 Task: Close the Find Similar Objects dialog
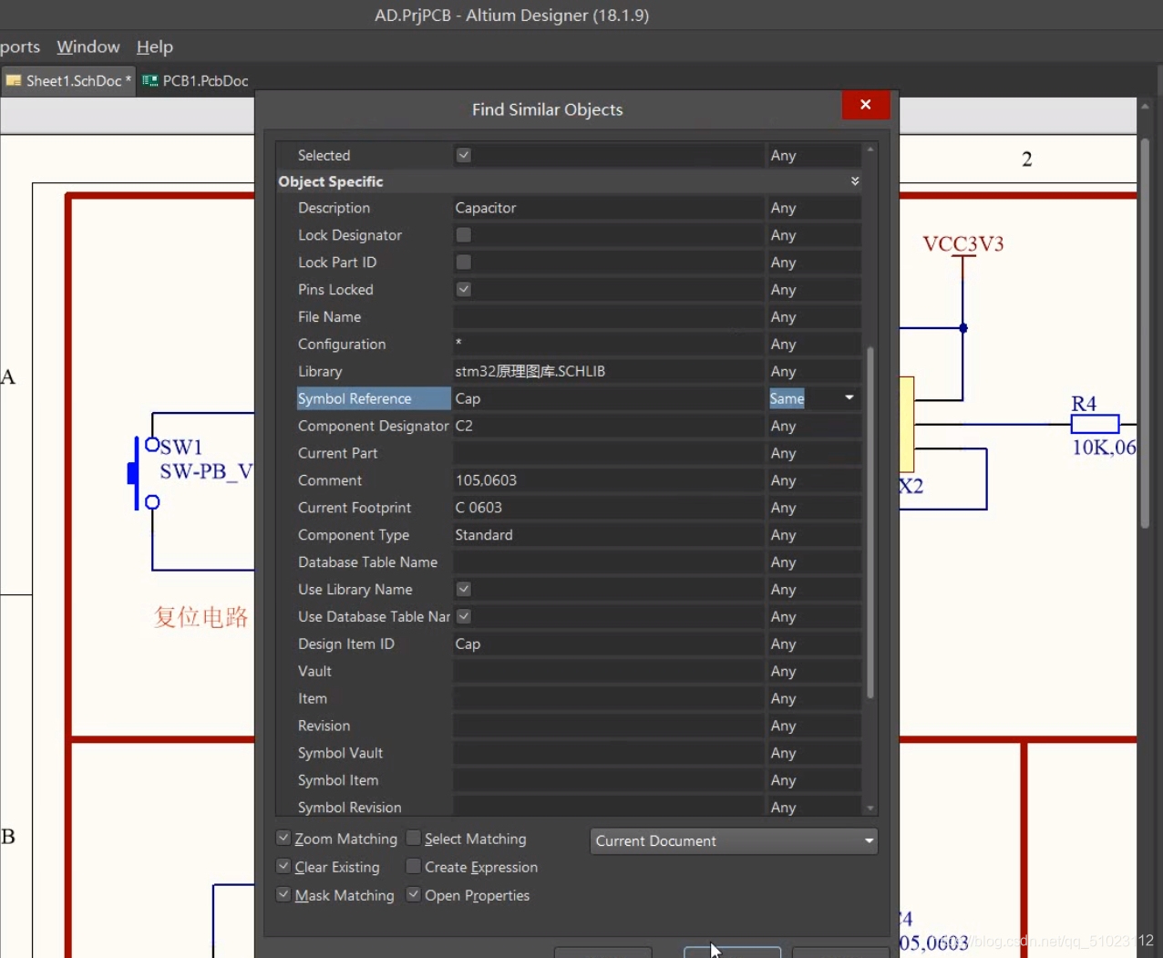(865, 105)
